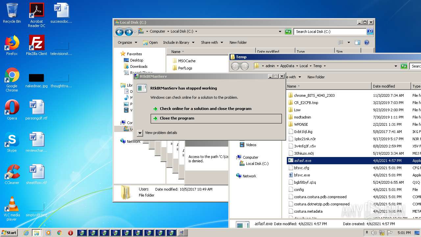The image size is (421, 237).
Task: Open the Recycle Bin desktop icon
Action: point(12,13)
